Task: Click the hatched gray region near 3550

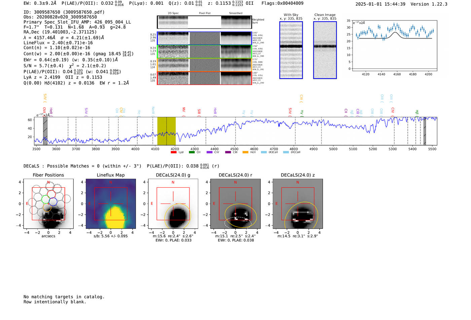Action: pyautogui.click(x=45, y=131)
